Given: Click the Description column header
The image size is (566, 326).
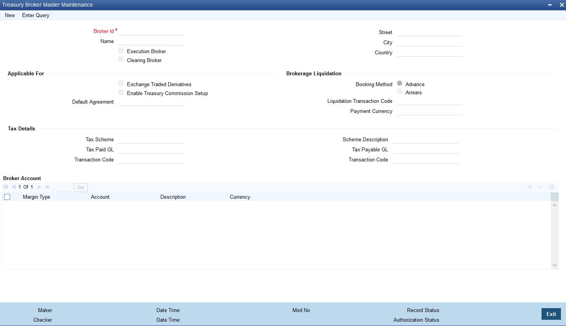Looking at the screenshot, I should pos(173,197).
